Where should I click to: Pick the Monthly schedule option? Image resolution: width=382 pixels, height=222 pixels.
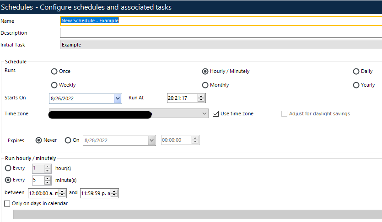[x=205, y=85]
